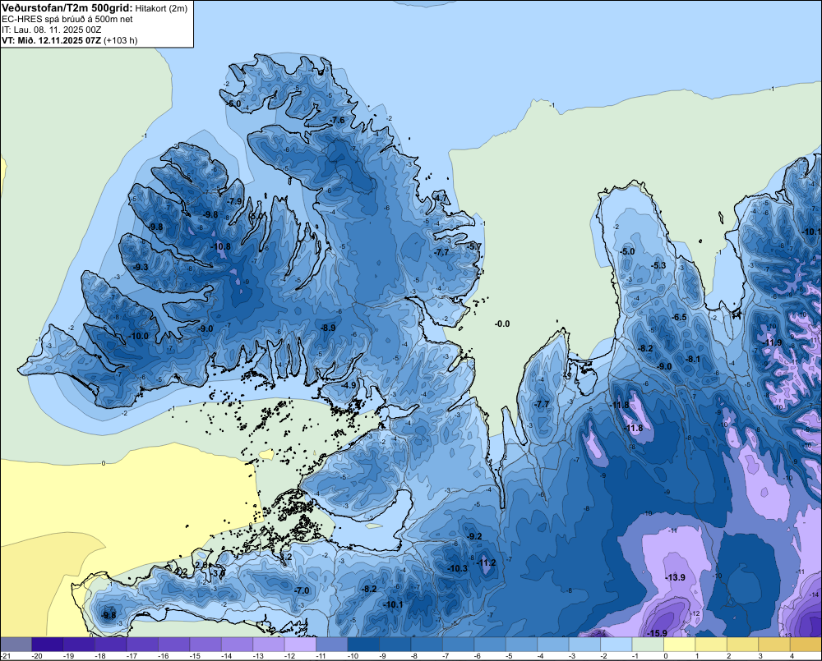
Task: Click the legend swatch between -20 and -19
Action: tap(47, 645)
